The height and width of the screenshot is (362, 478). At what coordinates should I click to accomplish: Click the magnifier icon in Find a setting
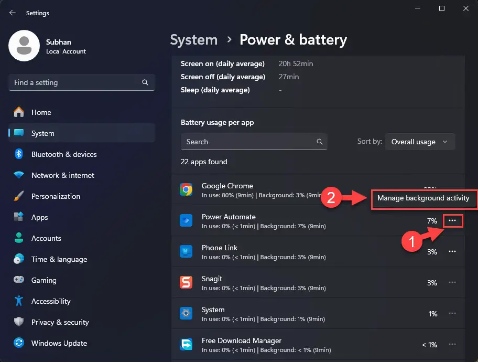(x=145, y=82)
